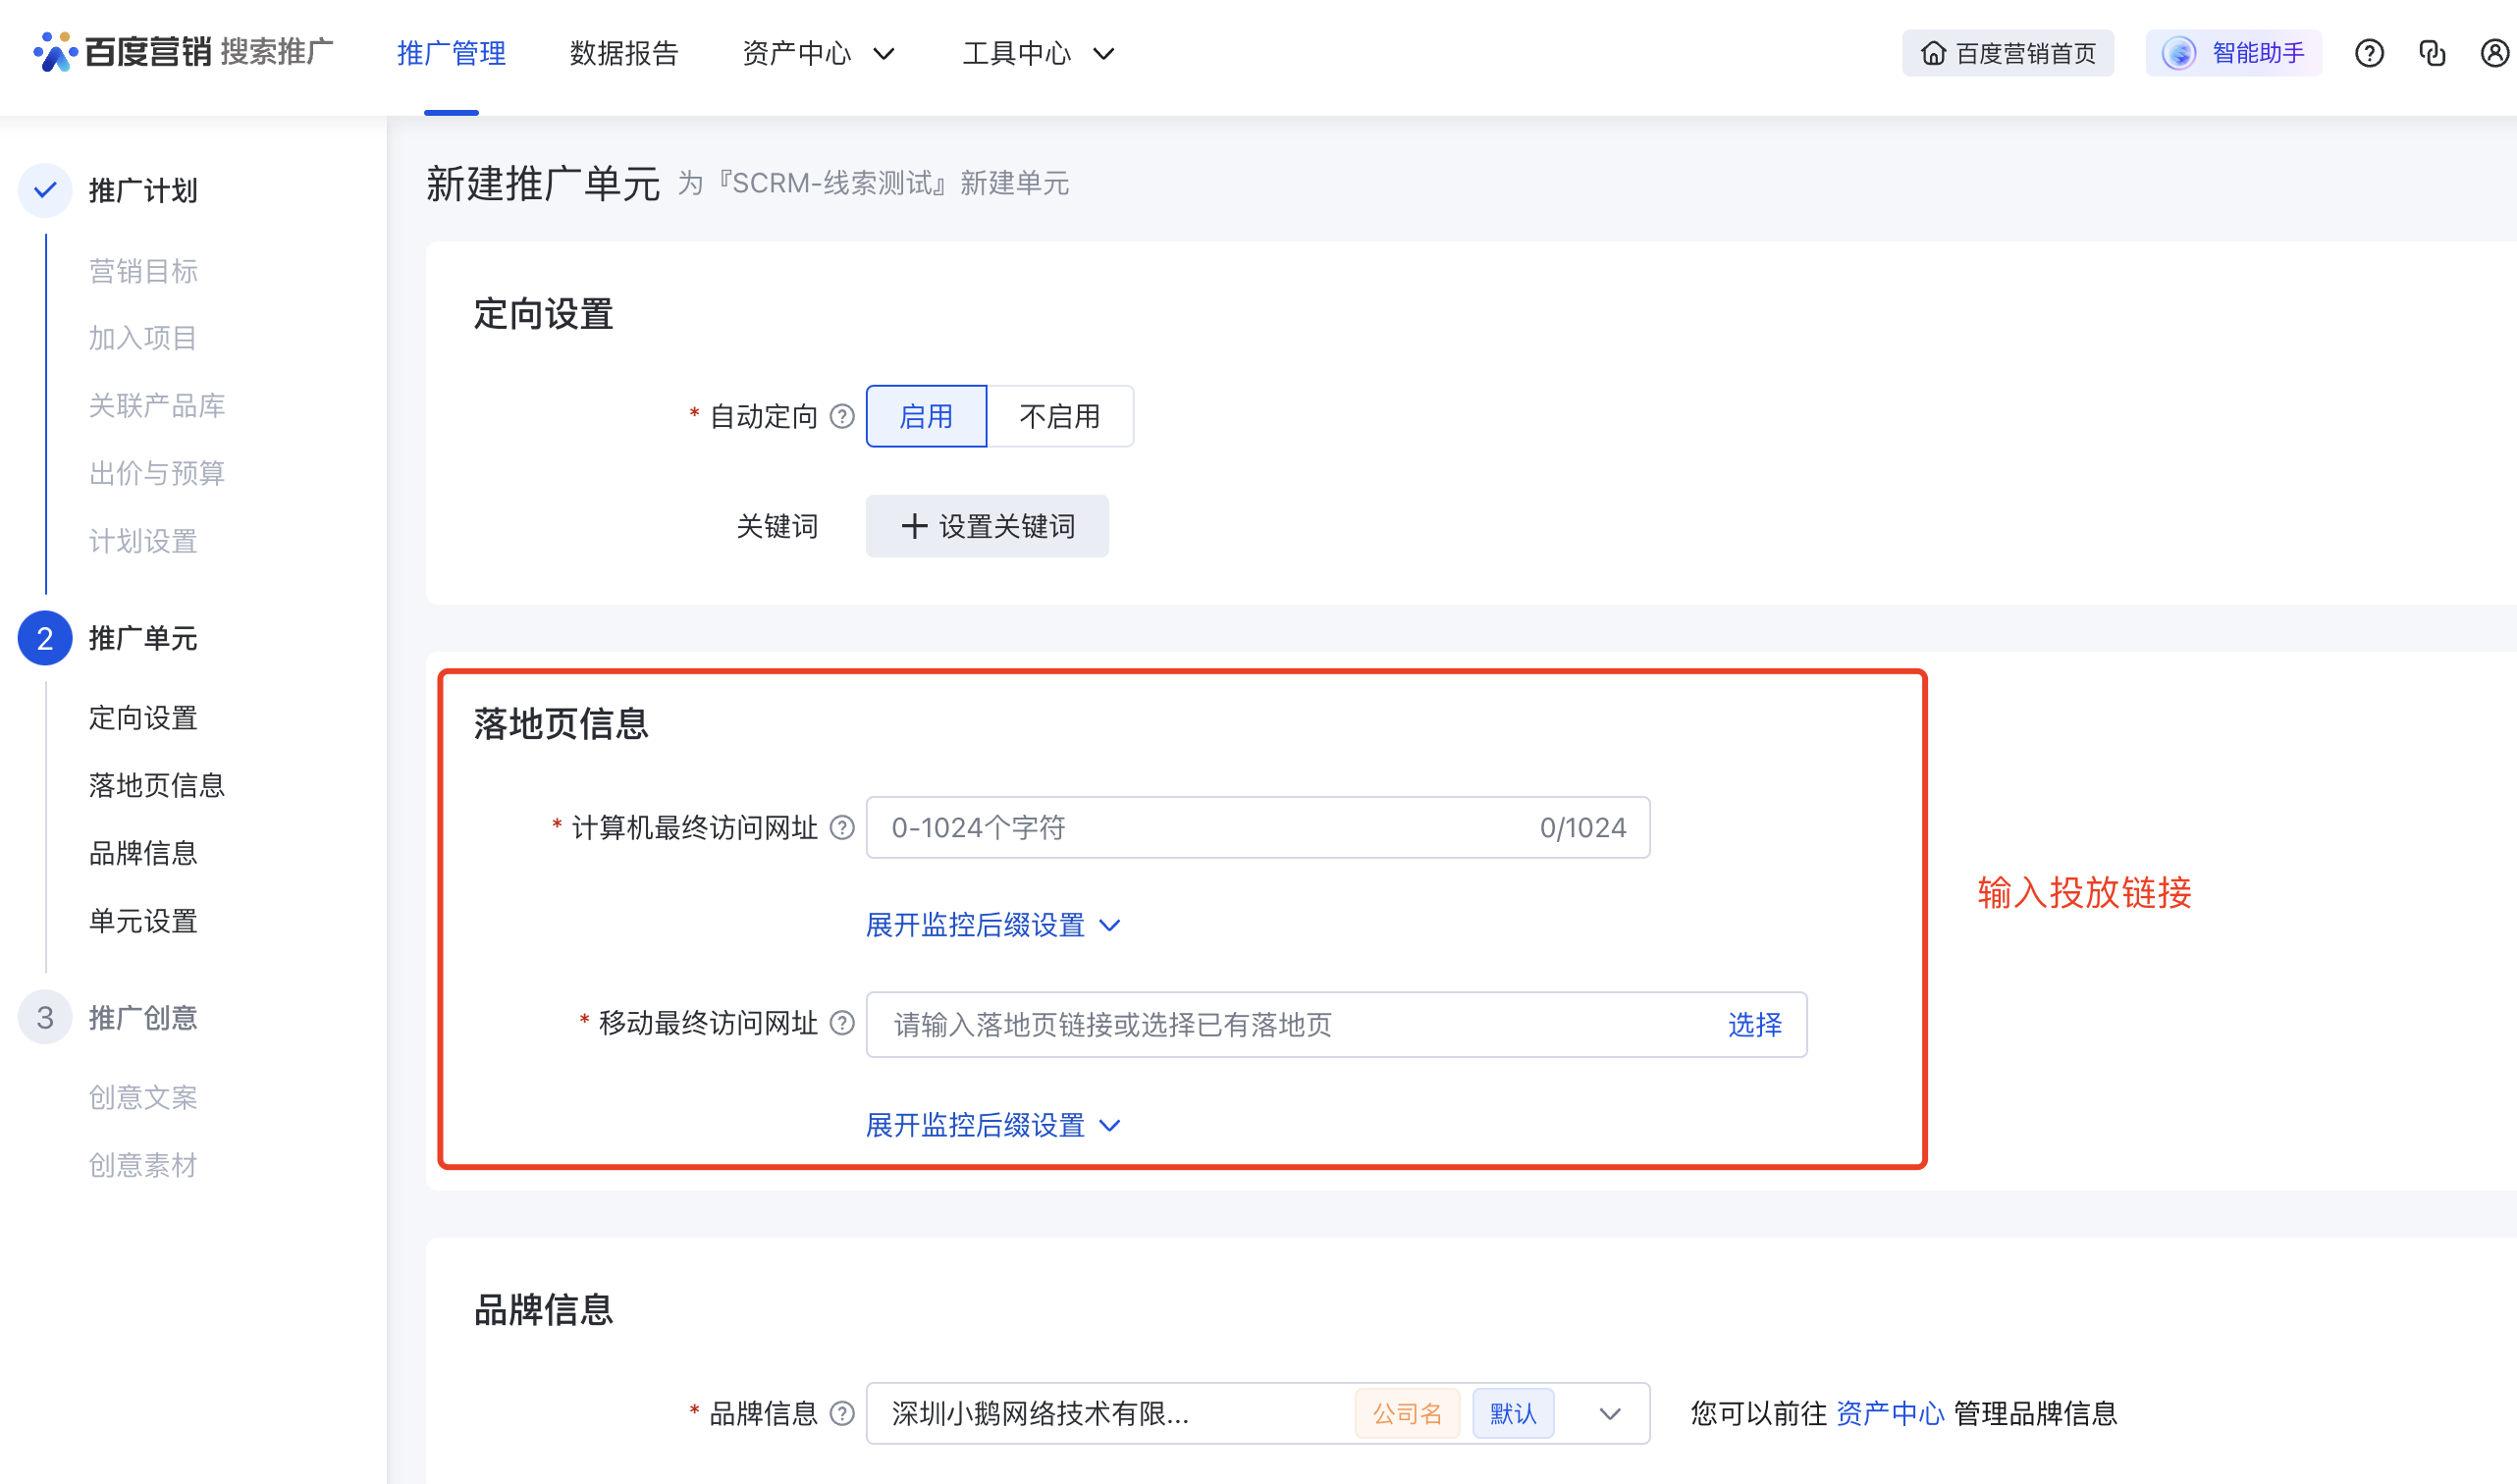Click the 推广单元 step label

click(143, 638)
